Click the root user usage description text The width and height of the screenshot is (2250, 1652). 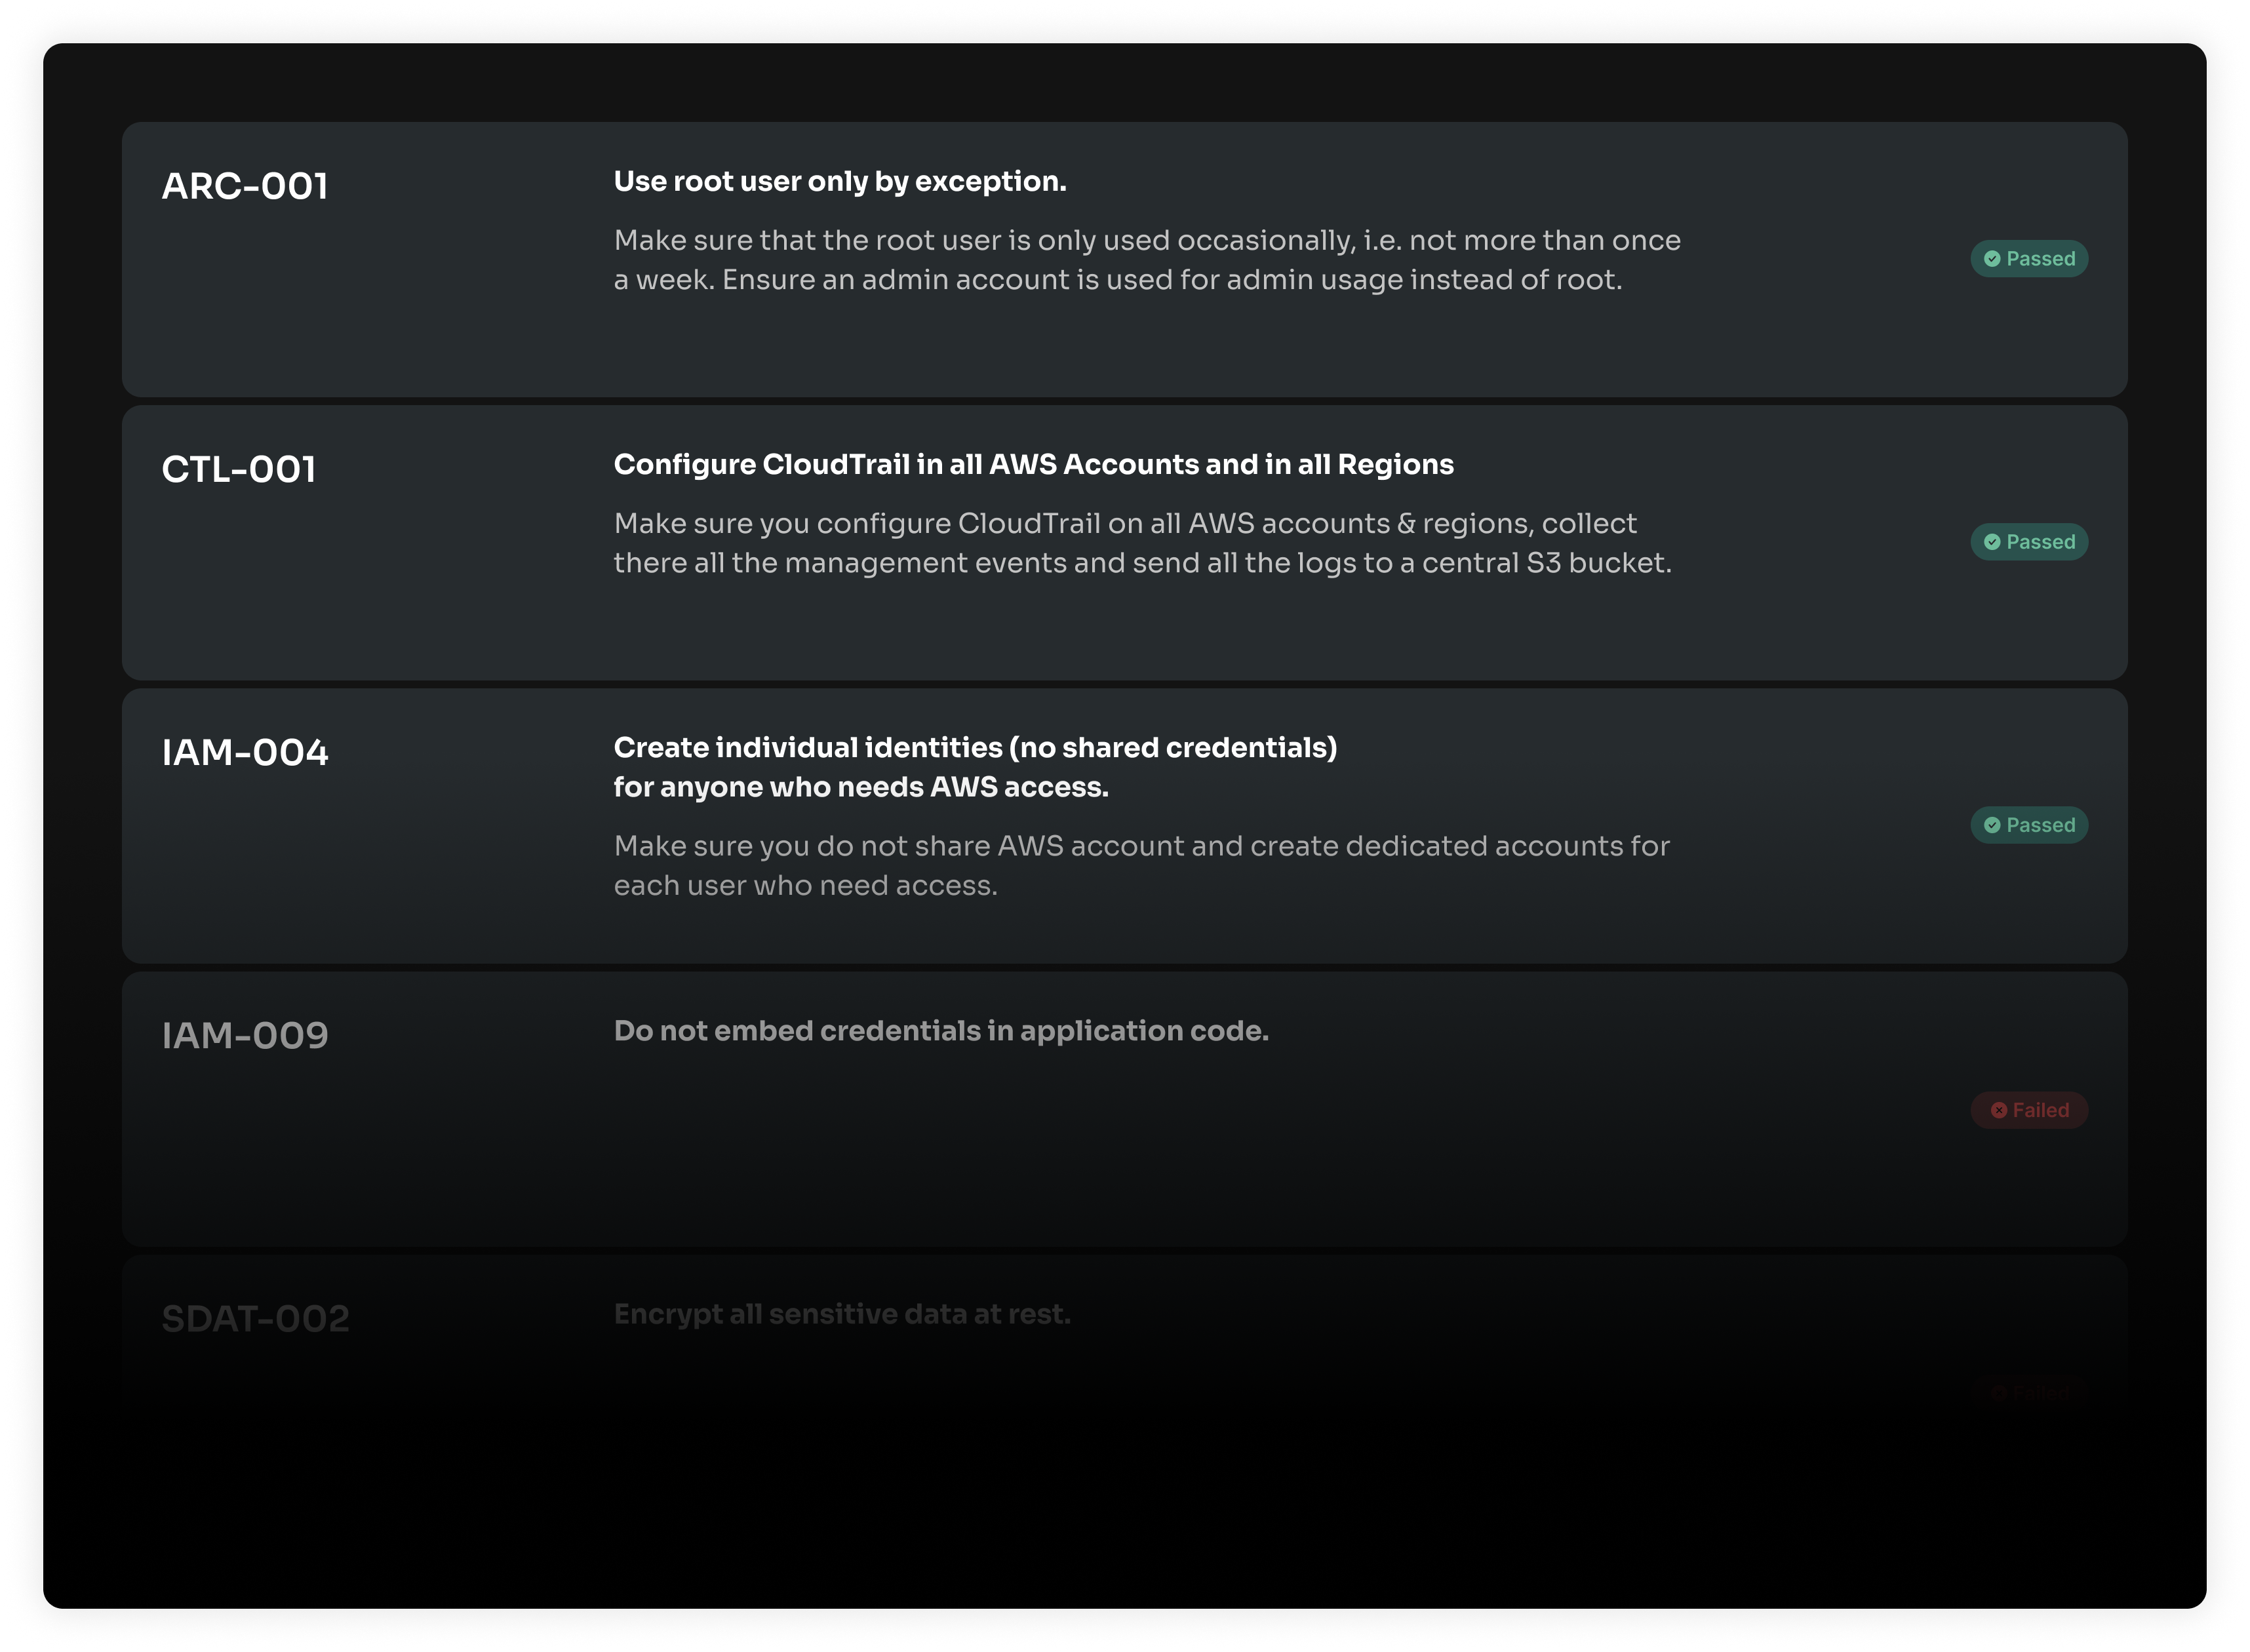pyautogui.click(x=1147, y=260)
